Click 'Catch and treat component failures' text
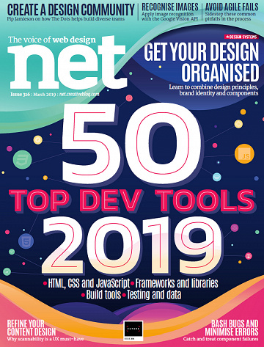The width and height of the screenshot is (264, 347). (221, 339)
